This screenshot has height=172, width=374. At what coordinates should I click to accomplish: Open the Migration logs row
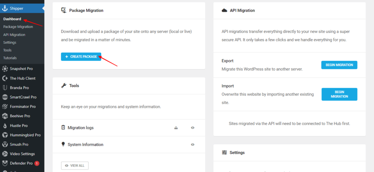(129, 128)
